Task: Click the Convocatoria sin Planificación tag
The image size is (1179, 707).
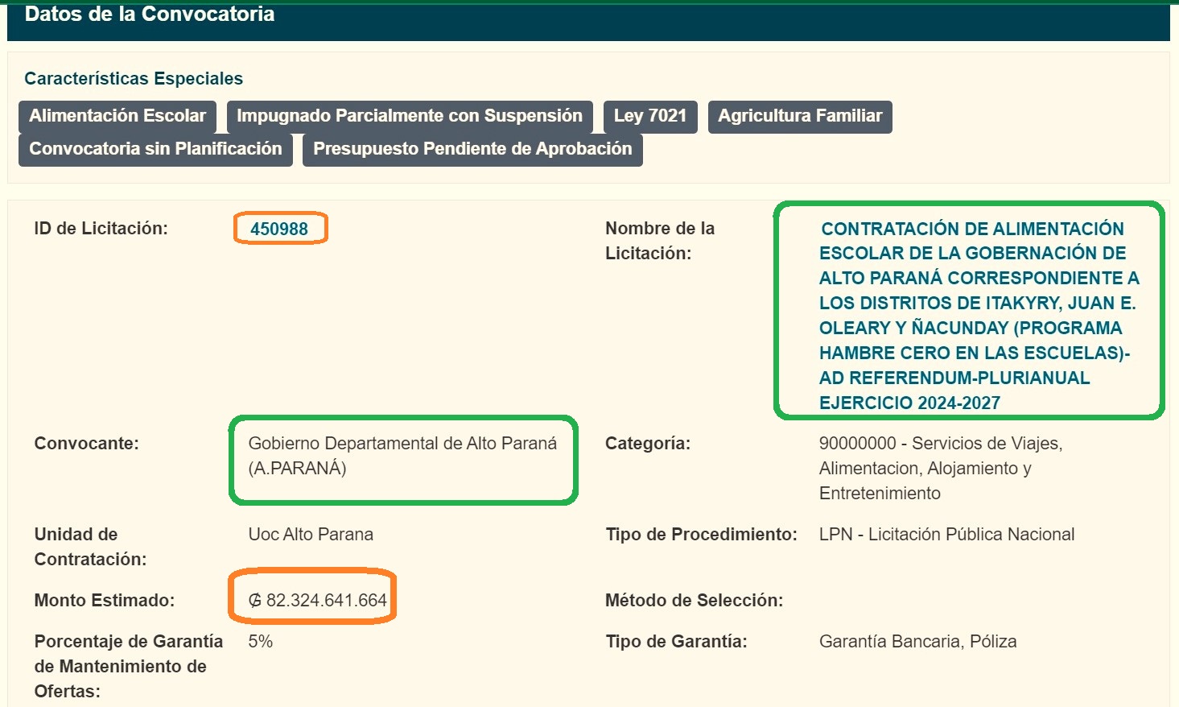Action: (x=155, y=149)
